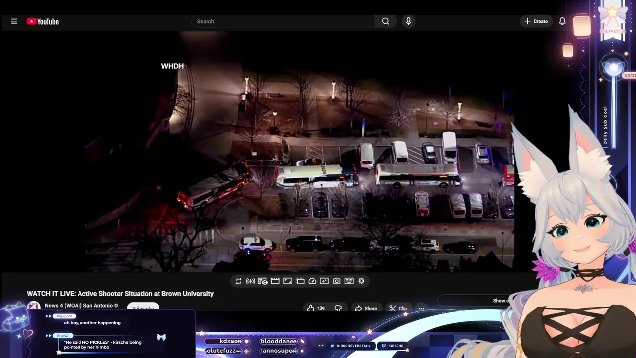Click chat message "oh boy, another happening"

click(92, 323)
